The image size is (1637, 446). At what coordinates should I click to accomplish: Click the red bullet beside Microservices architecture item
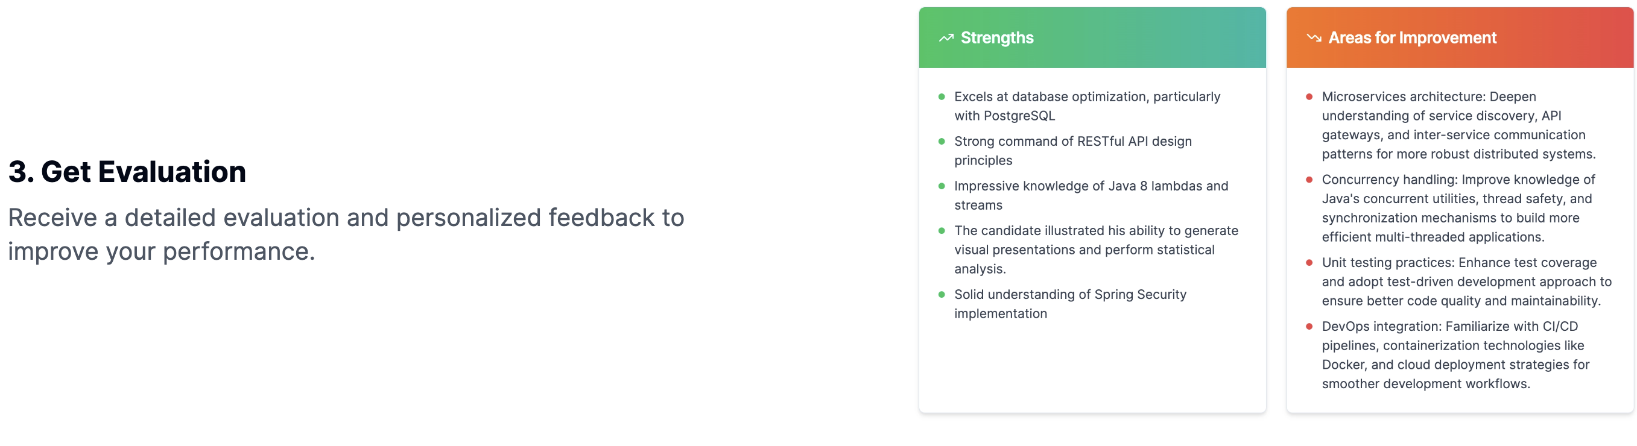(x=1309, y=97)
